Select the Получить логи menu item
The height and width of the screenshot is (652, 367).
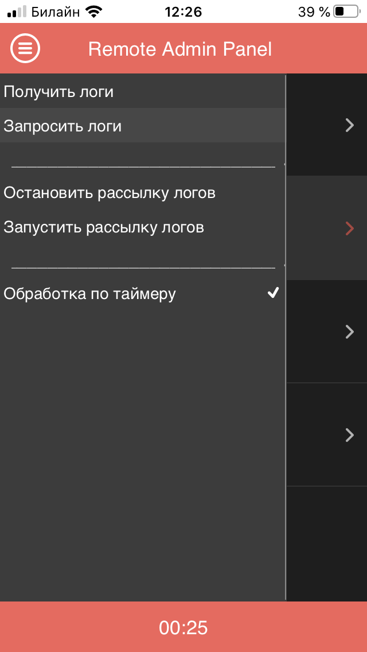click(x=143, y=91)
